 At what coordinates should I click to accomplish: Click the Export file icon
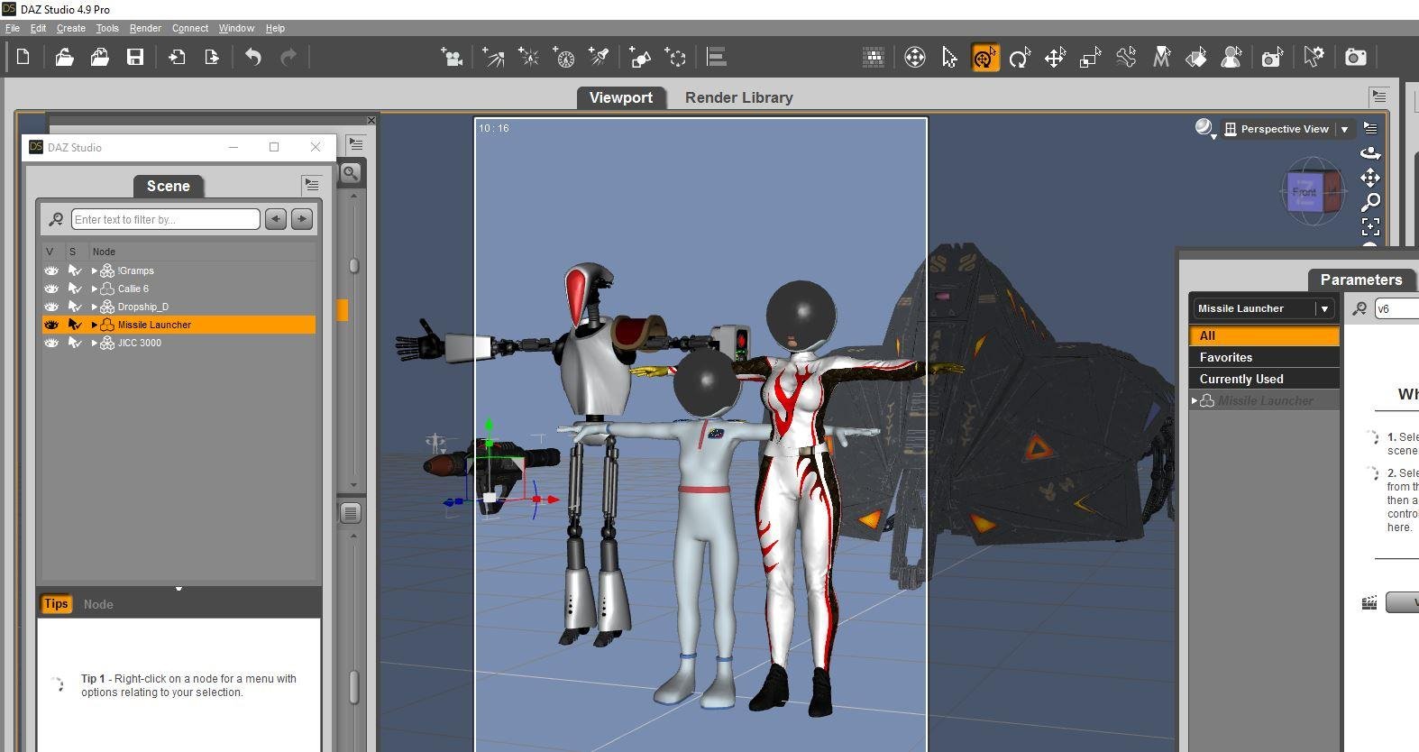click(212, 58)
